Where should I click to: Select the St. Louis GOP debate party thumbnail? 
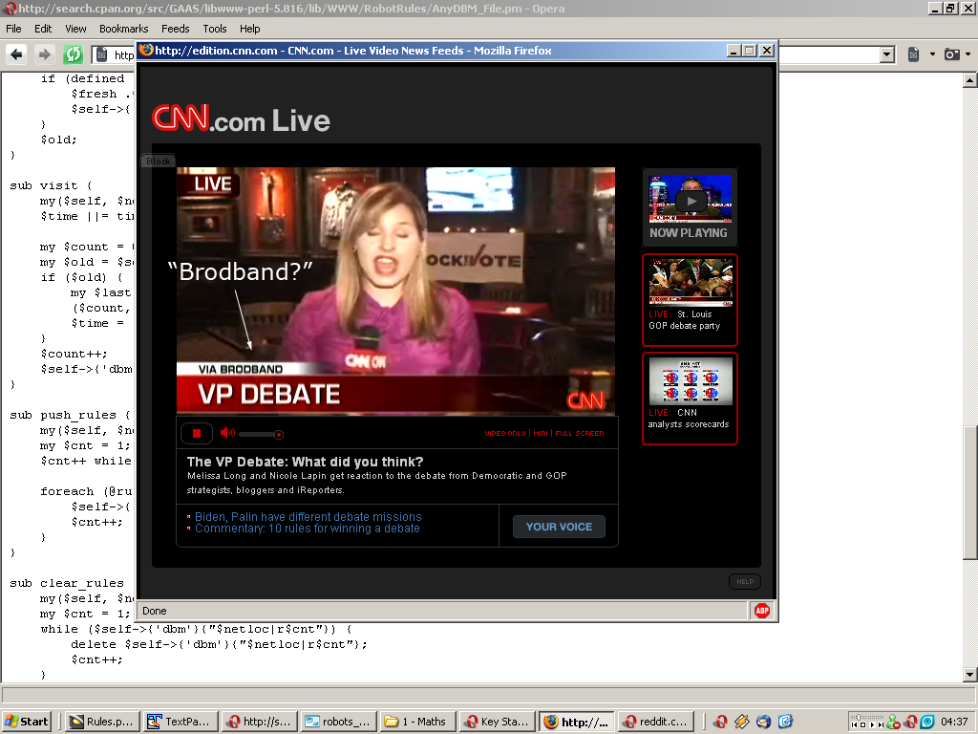[x=691, y=299]
